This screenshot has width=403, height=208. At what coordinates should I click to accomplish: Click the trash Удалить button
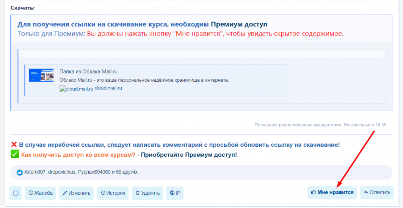pos(147,193)
